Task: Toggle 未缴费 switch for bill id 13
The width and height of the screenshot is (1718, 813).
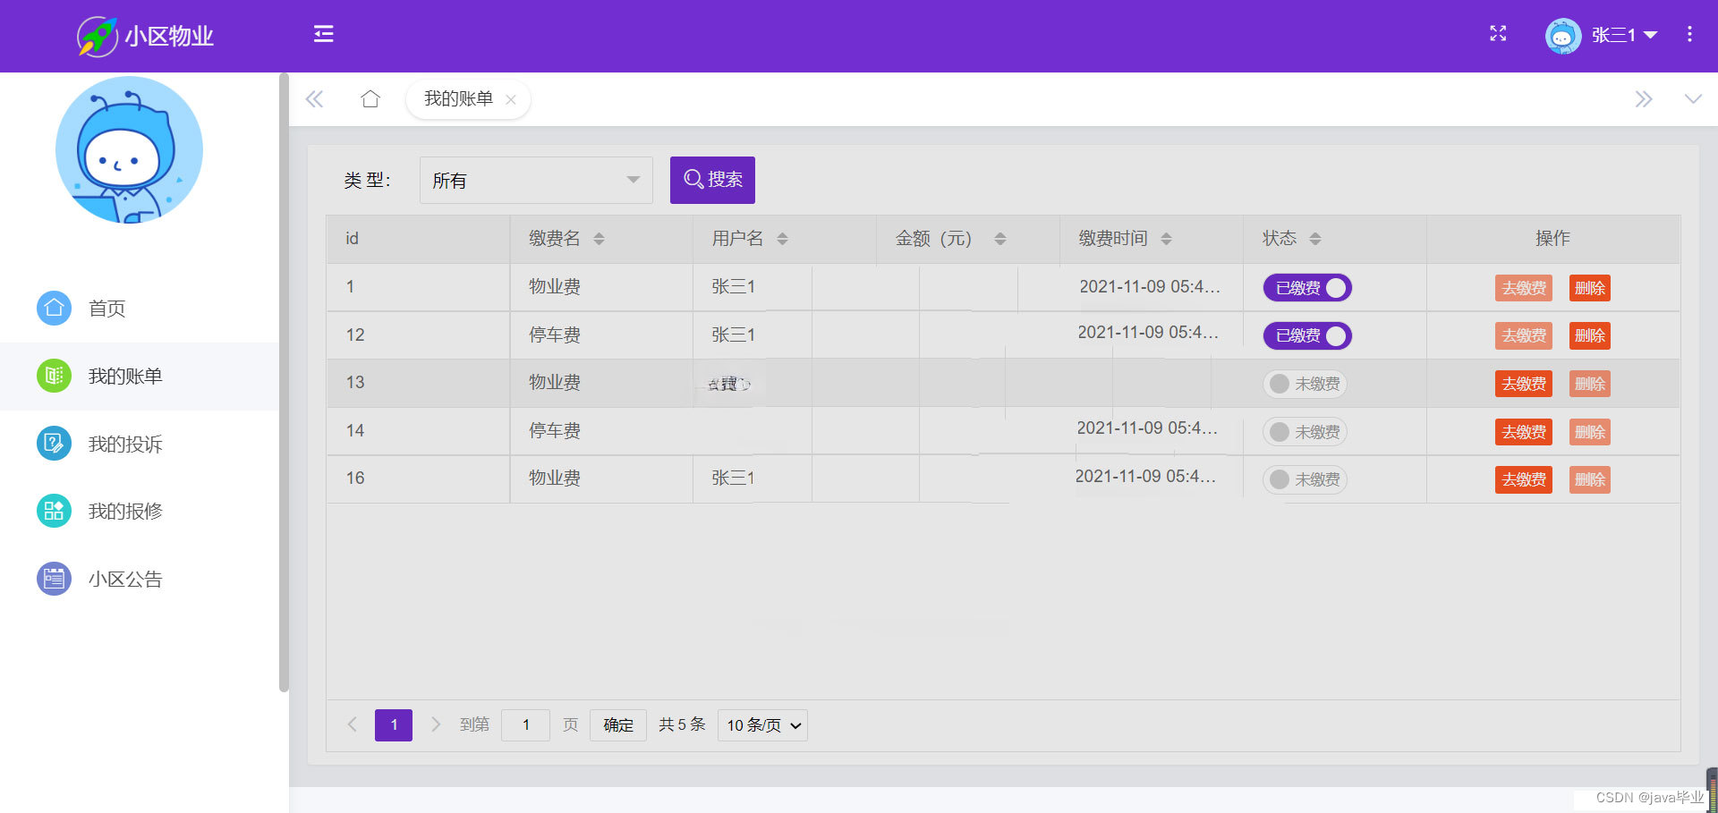Action: pyautogui.click(x=1305, y=384)
